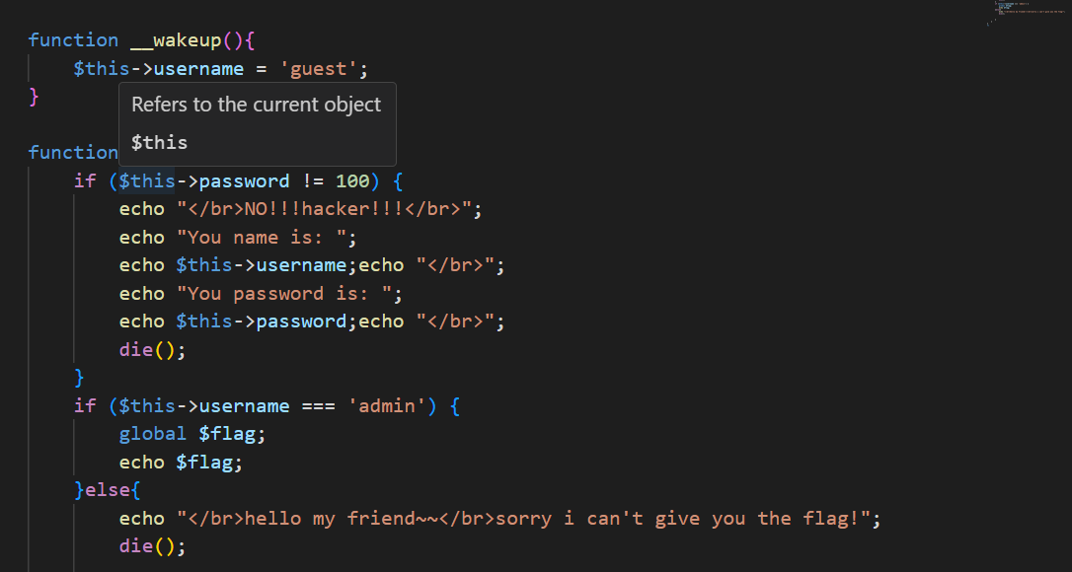1072x572 pixels.
Task: Click the tooltip text 'Refers to the current object'
Action: tap(257, 105)
